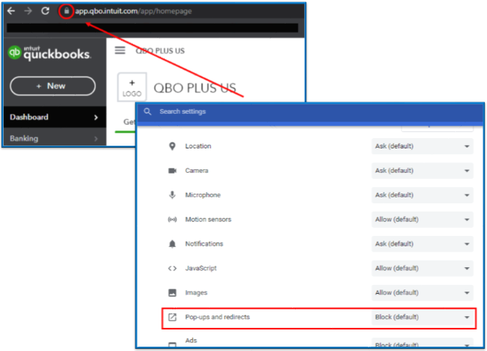Click the Microphone icon
487x351 pixels.
172,194
